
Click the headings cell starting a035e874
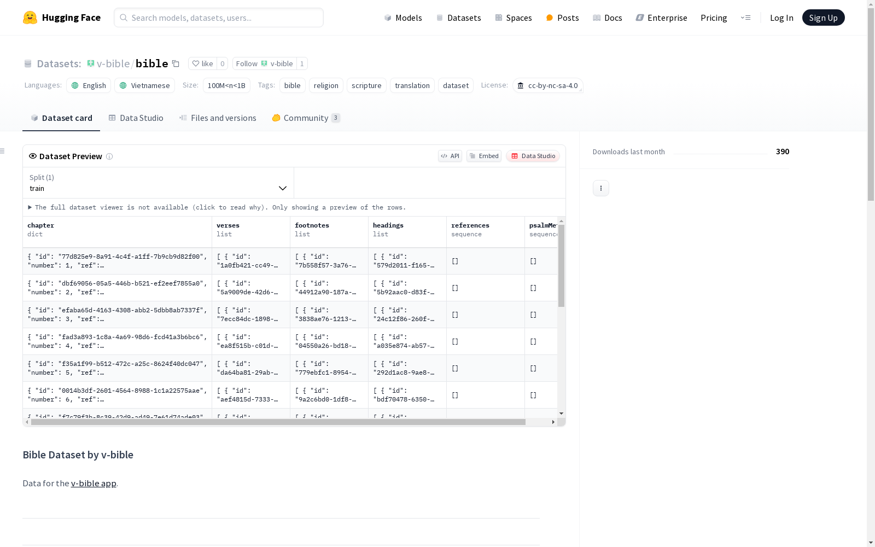[407, 341]
